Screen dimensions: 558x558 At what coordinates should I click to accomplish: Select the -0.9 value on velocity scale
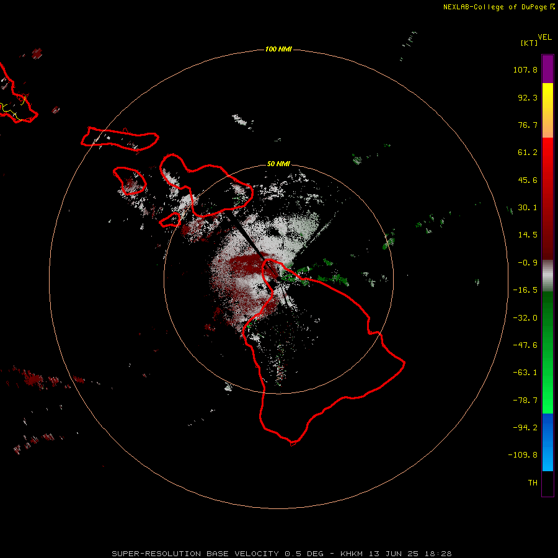click(x=528, y=263)
